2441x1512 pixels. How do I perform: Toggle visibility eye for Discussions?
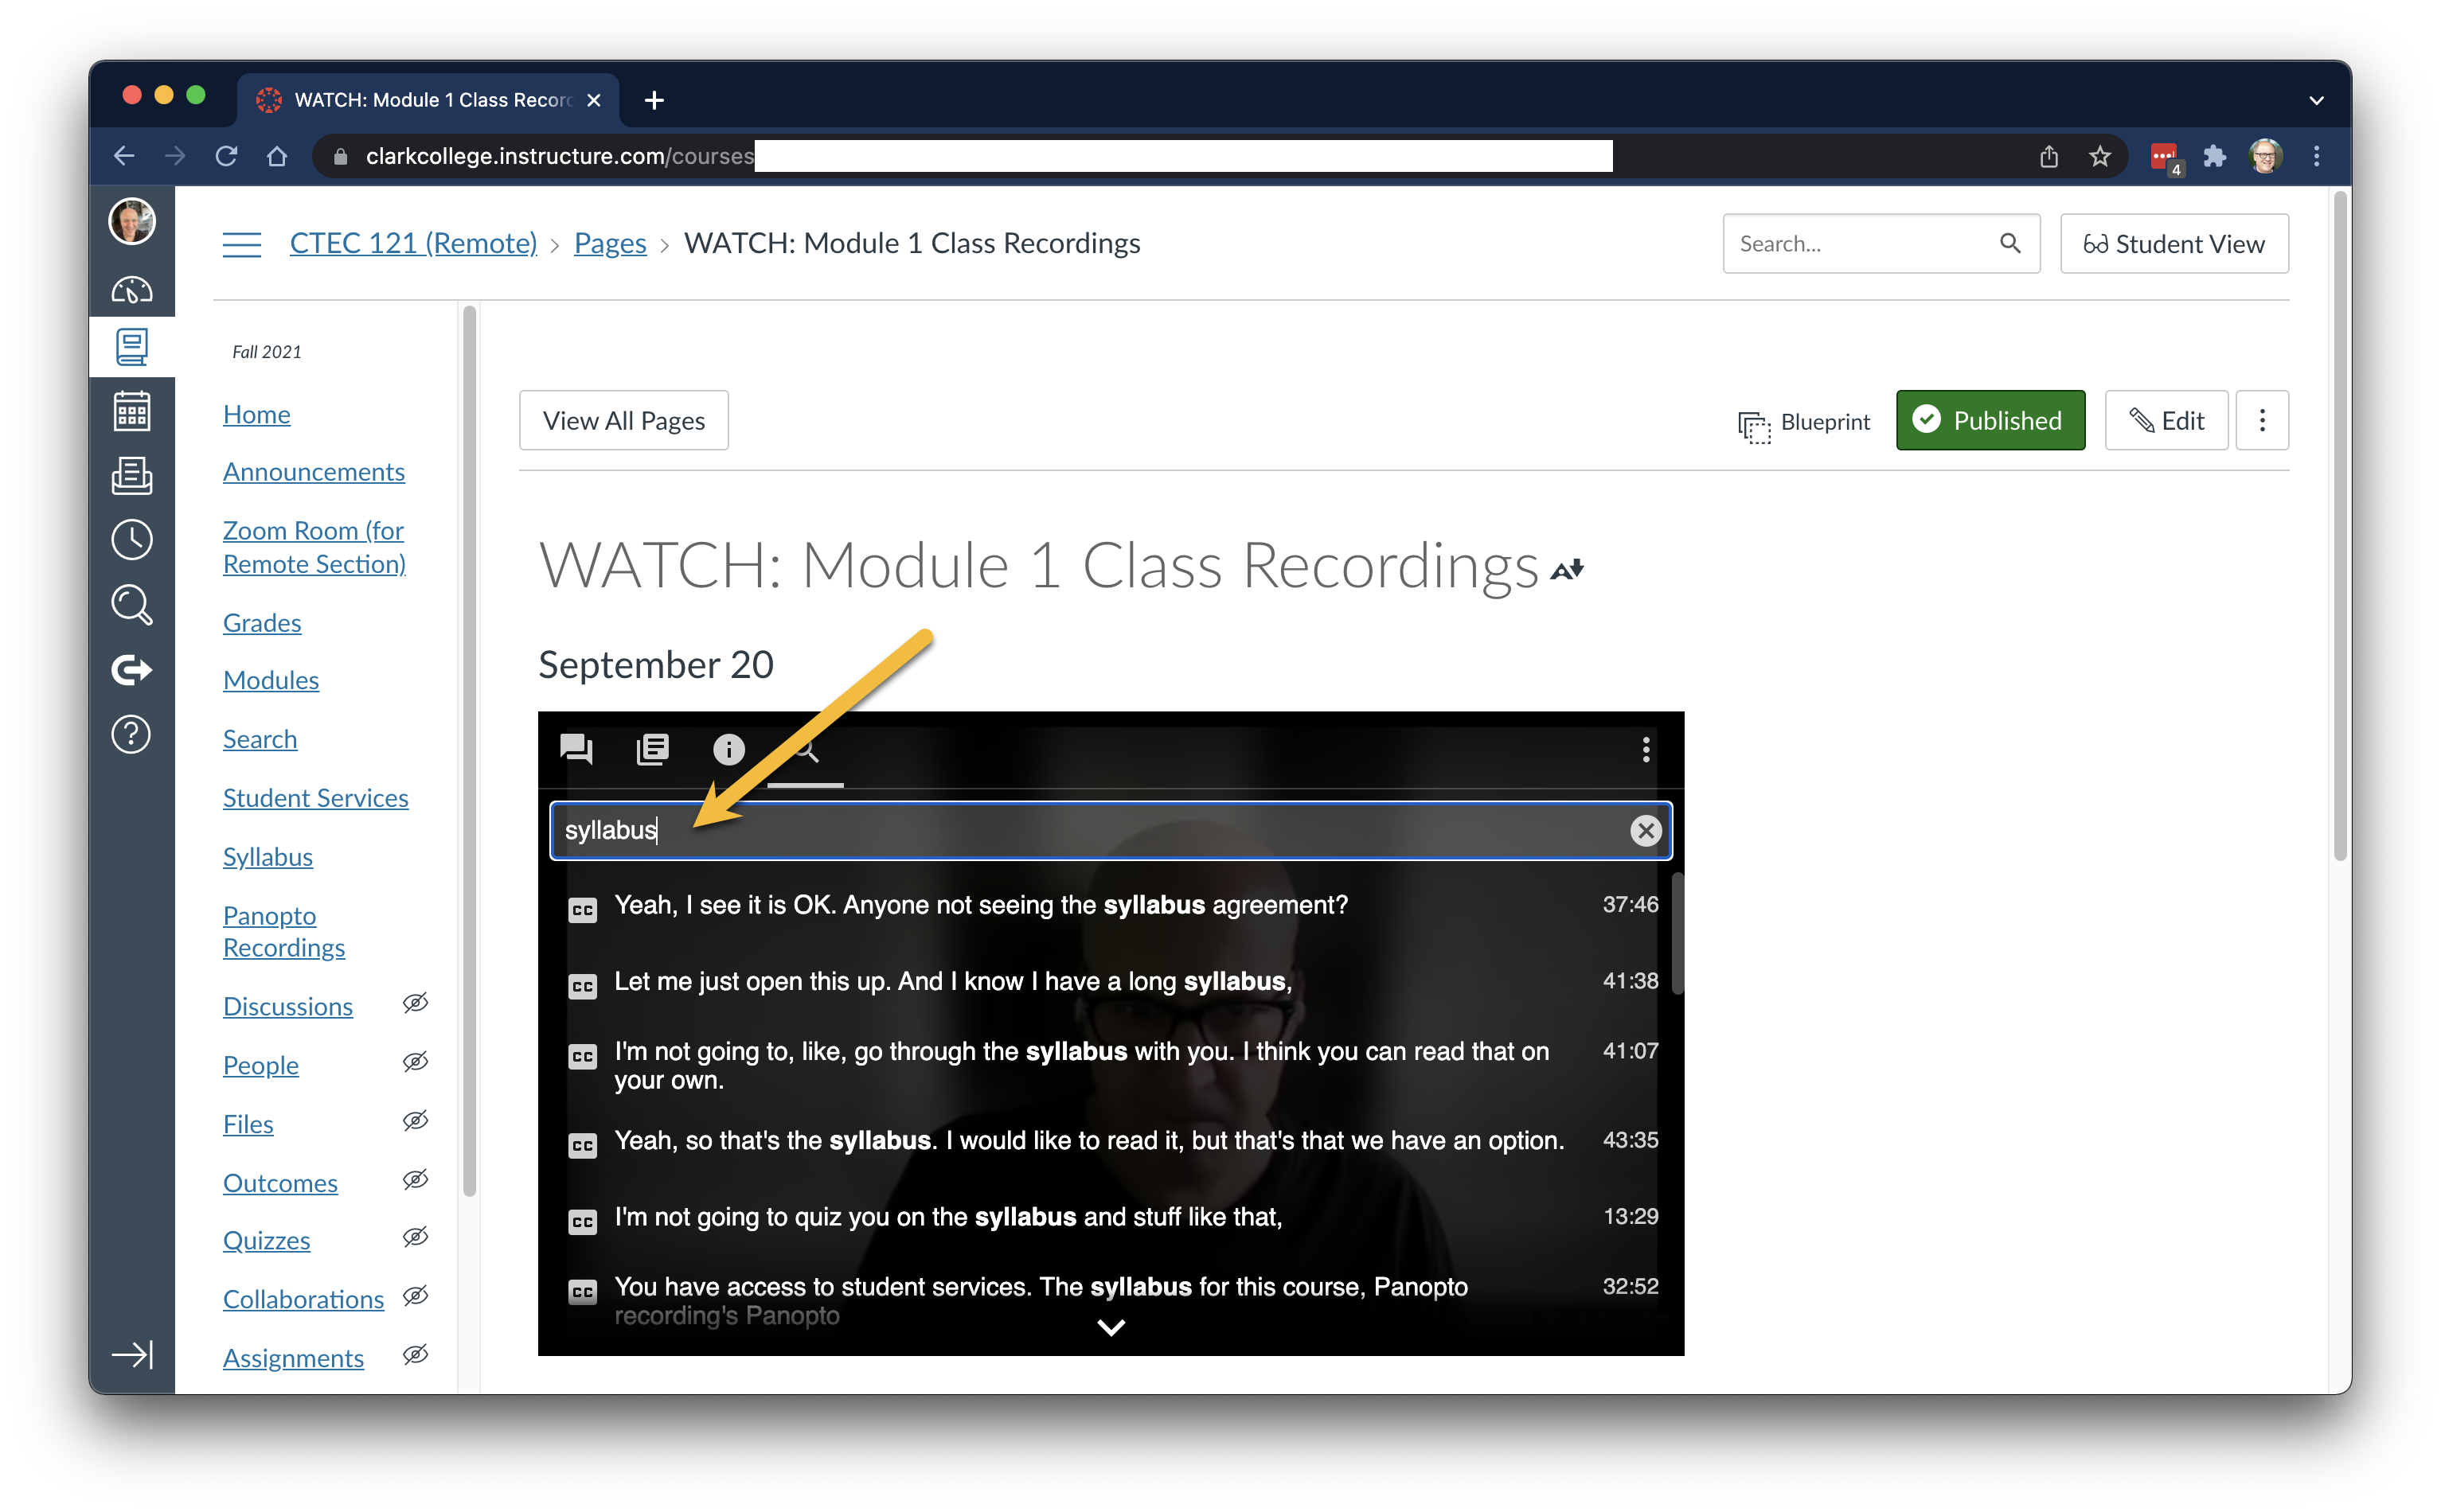(415, 1003)
